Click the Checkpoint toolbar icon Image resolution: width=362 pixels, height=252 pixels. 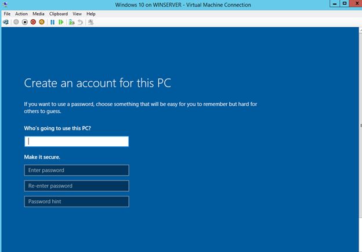click(71, 22)
